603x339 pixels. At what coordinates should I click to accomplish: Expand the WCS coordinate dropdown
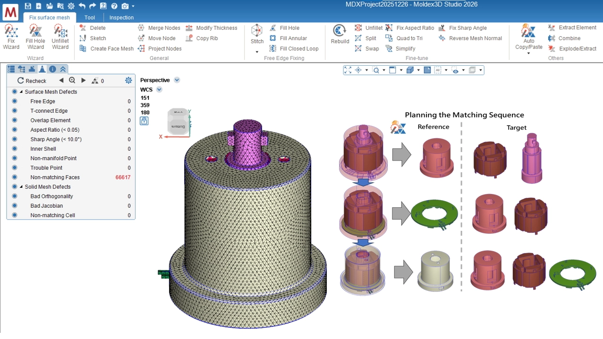[159, 90]
